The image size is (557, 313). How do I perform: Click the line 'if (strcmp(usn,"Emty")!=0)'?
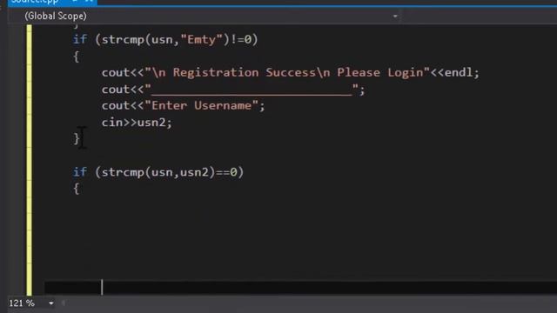coord(165,39)
